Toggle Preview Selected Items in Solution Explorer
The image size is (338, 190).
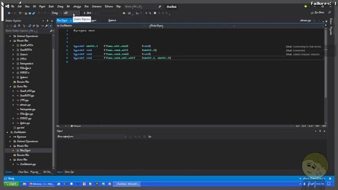pos(51,26)
